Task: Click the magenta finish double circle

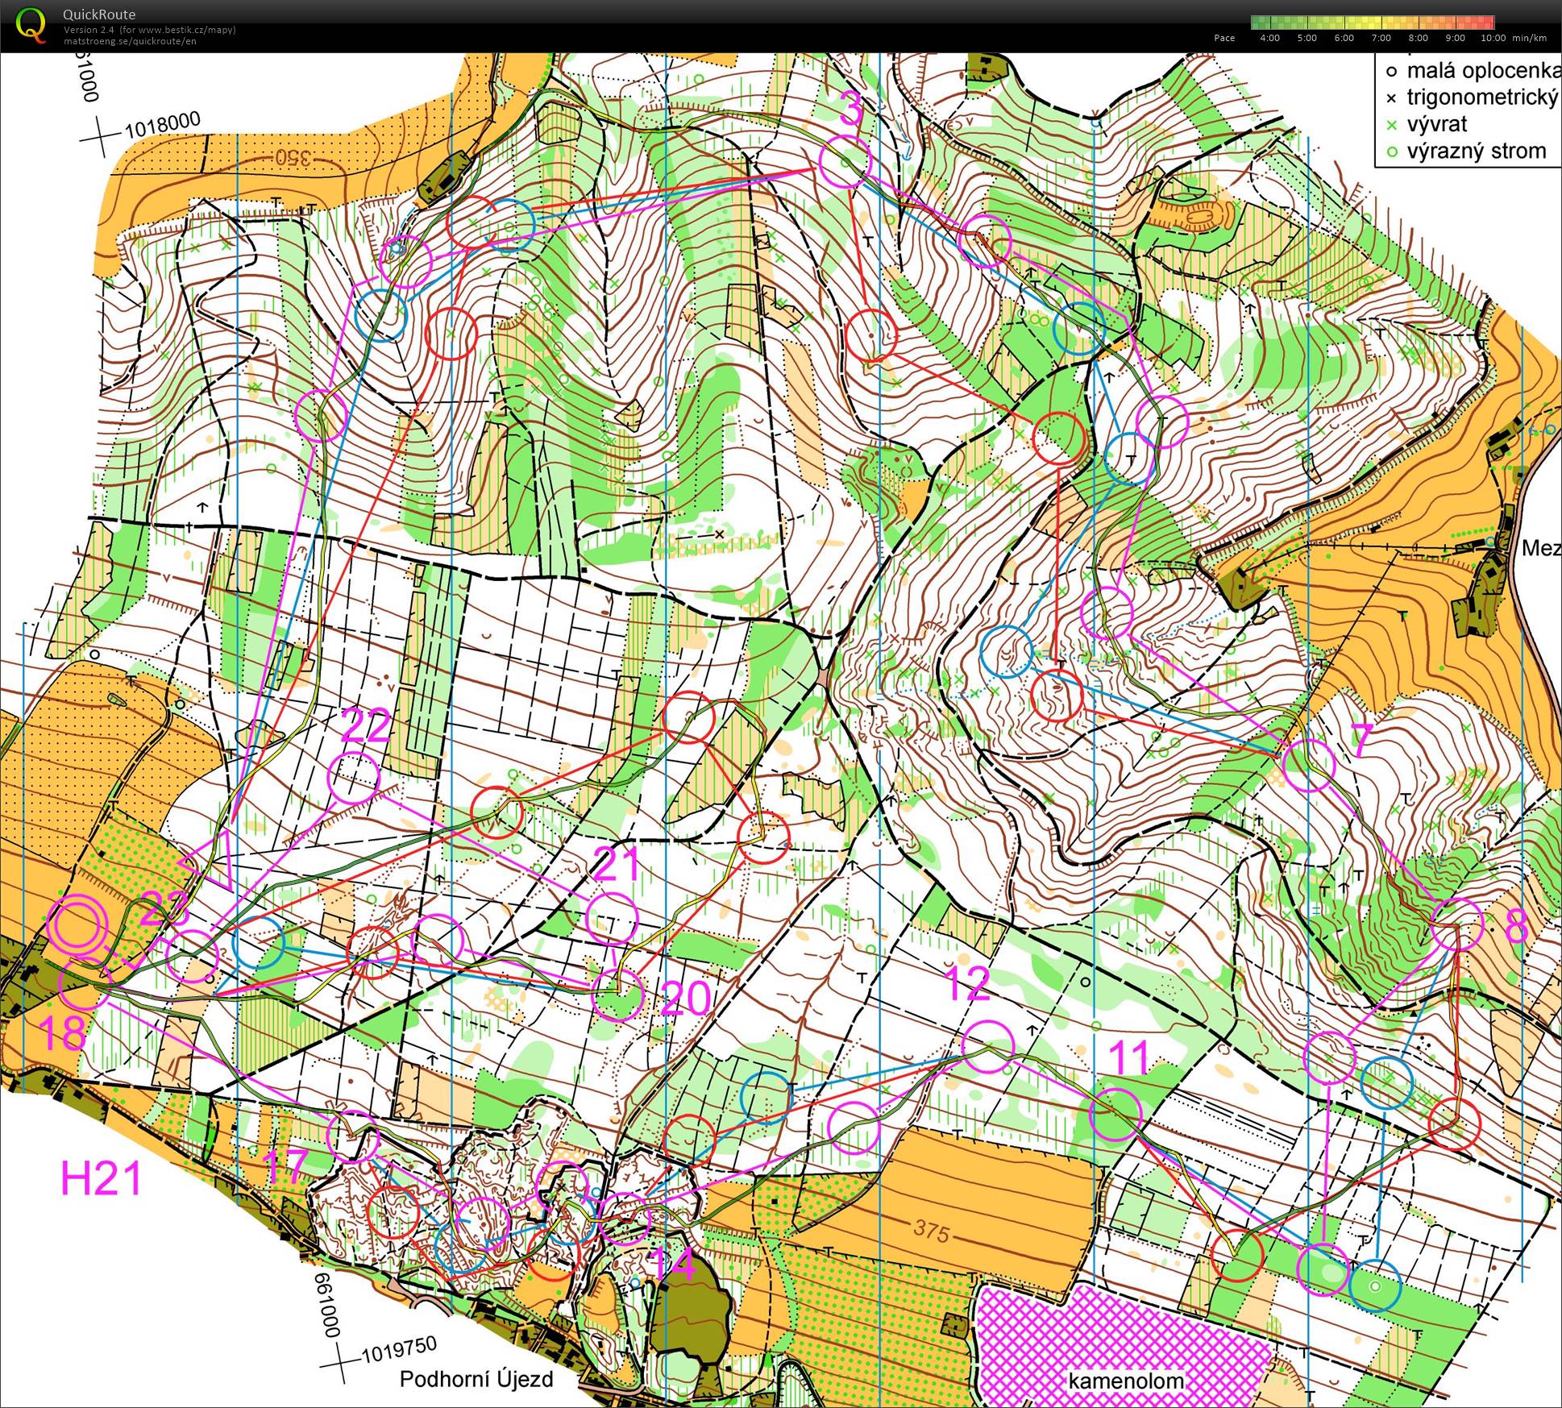Action: tap(76, 924)
